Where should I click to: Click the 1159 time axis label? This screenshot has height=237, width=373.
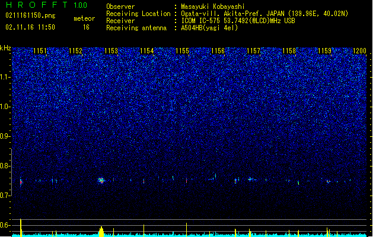point(325,51)
